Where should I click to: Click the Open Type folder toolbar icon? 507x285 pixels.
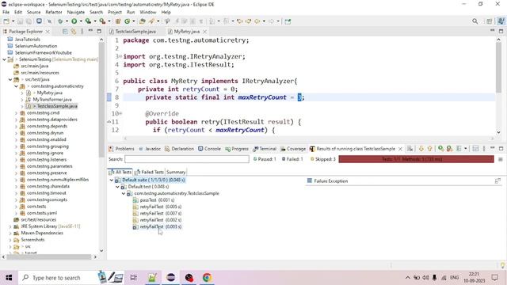(x=143, y=21)
